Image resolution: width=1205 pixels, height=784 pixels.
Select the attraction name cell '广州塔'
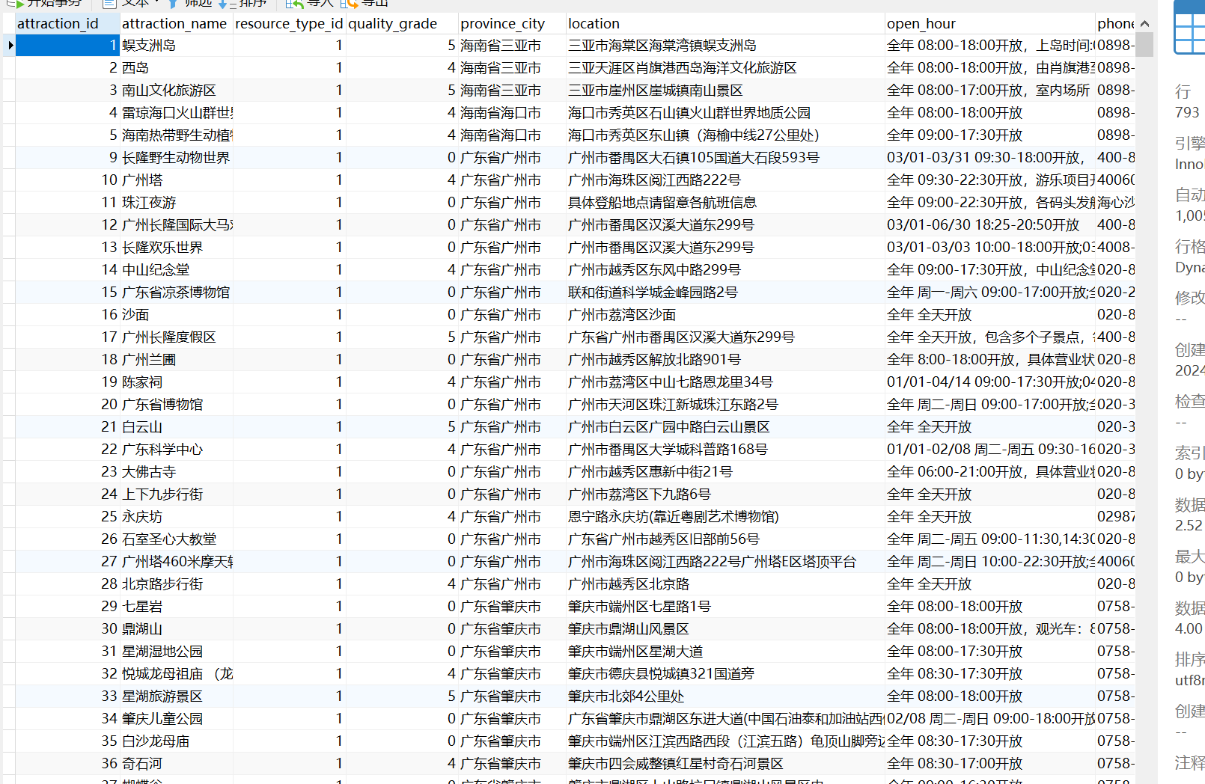point(176,180)
